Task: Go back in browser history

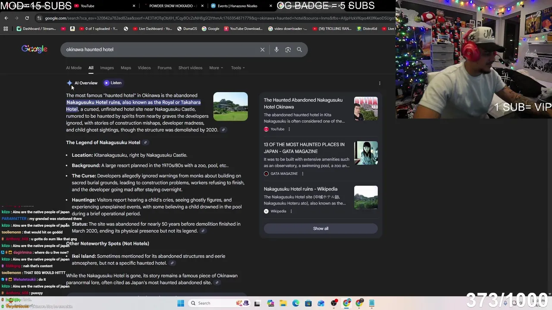Action: pos(6,18)
